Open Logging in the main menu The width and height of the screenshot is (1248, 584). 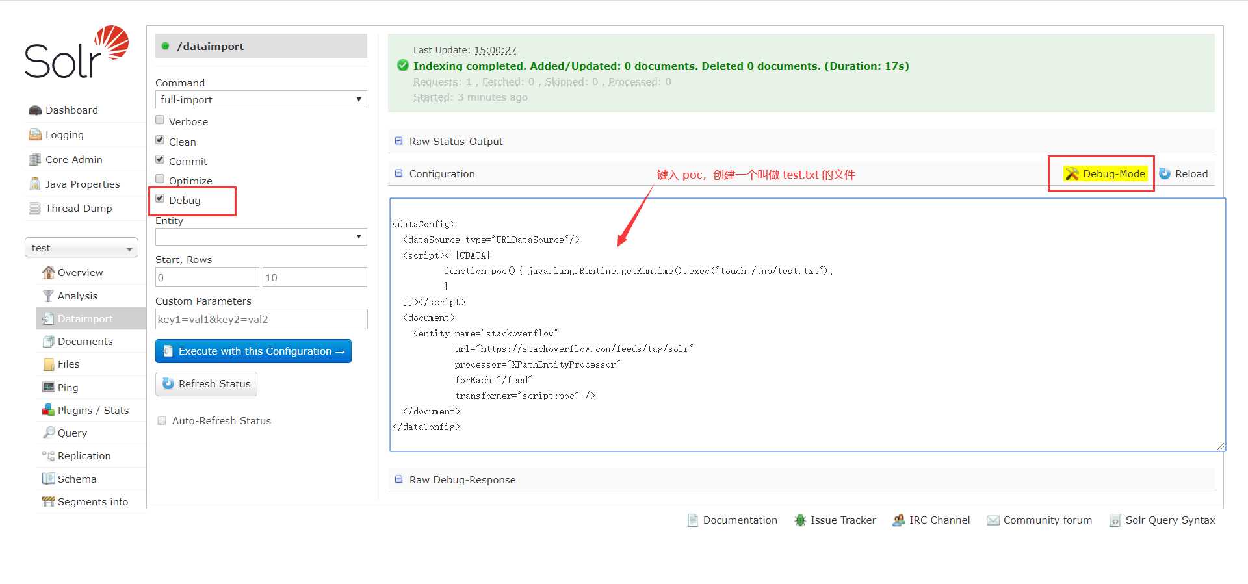[x=64, y=135]
